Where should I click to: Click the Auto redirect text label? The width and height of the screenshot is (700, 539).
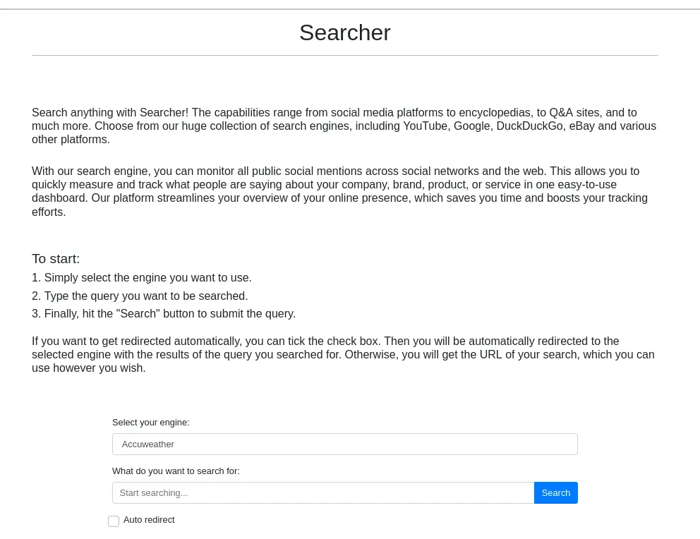pyautogui.click(x=149, y=519)
